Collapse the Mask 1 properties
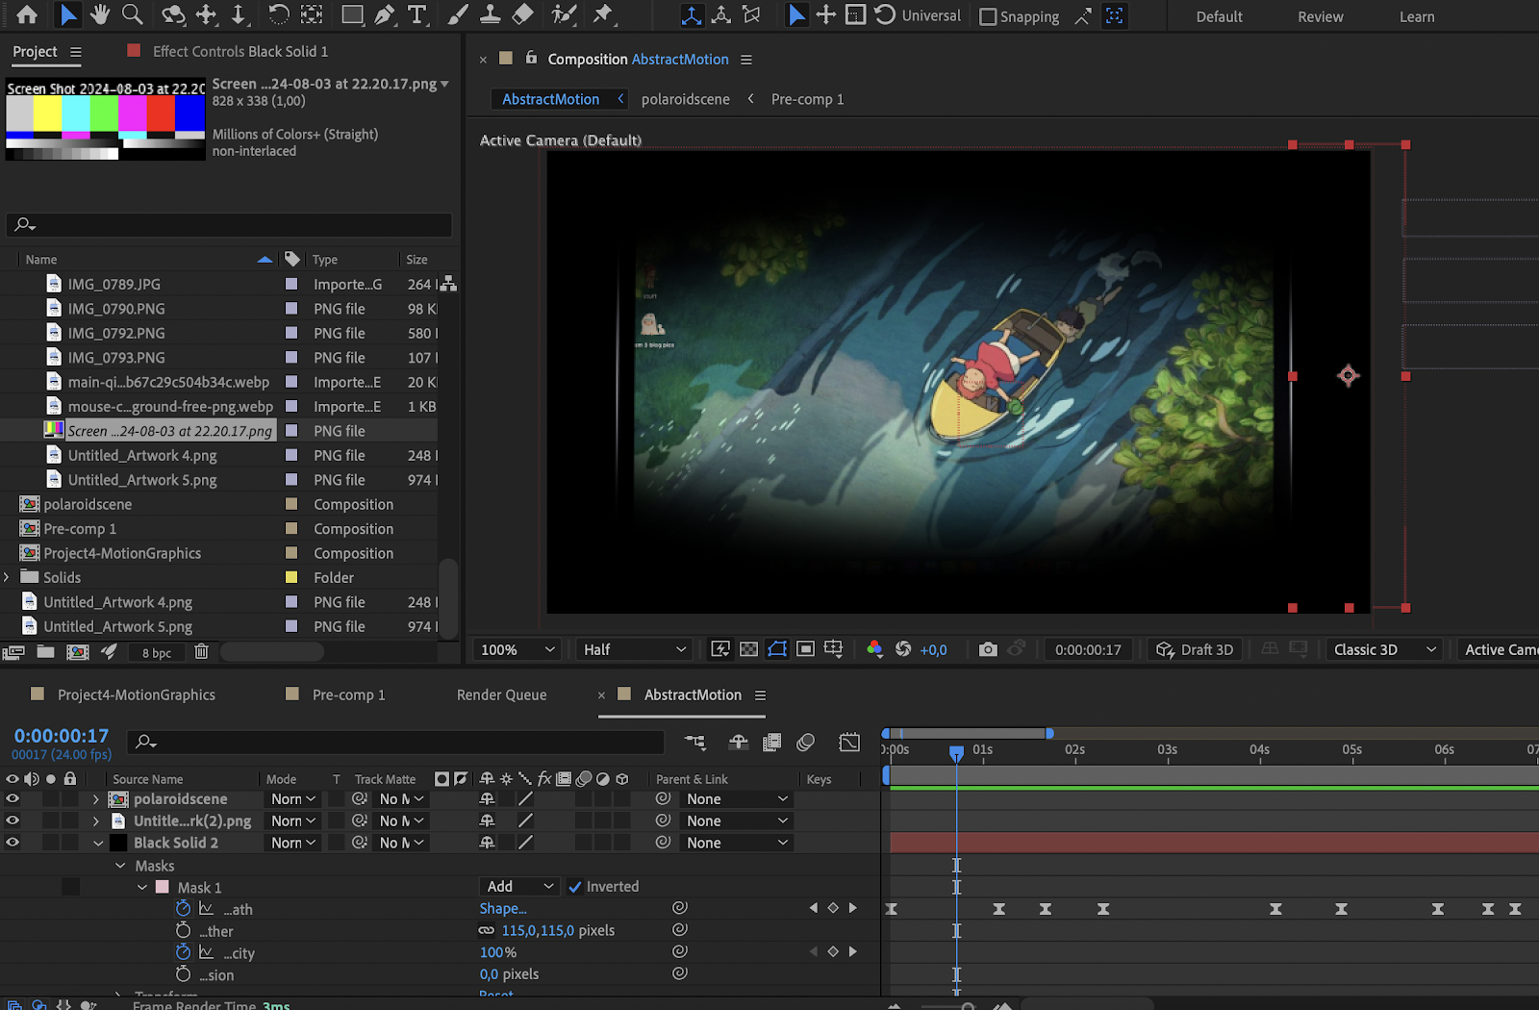This screenshot has height=1010, width=1539. (142, 888)
